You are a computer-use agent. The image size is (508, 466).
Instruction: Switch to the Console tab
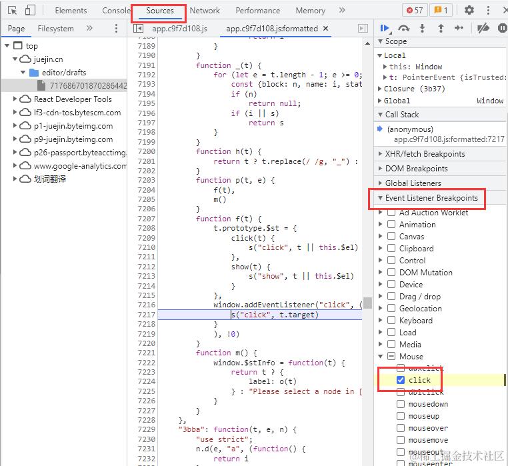tap(116, 11)
